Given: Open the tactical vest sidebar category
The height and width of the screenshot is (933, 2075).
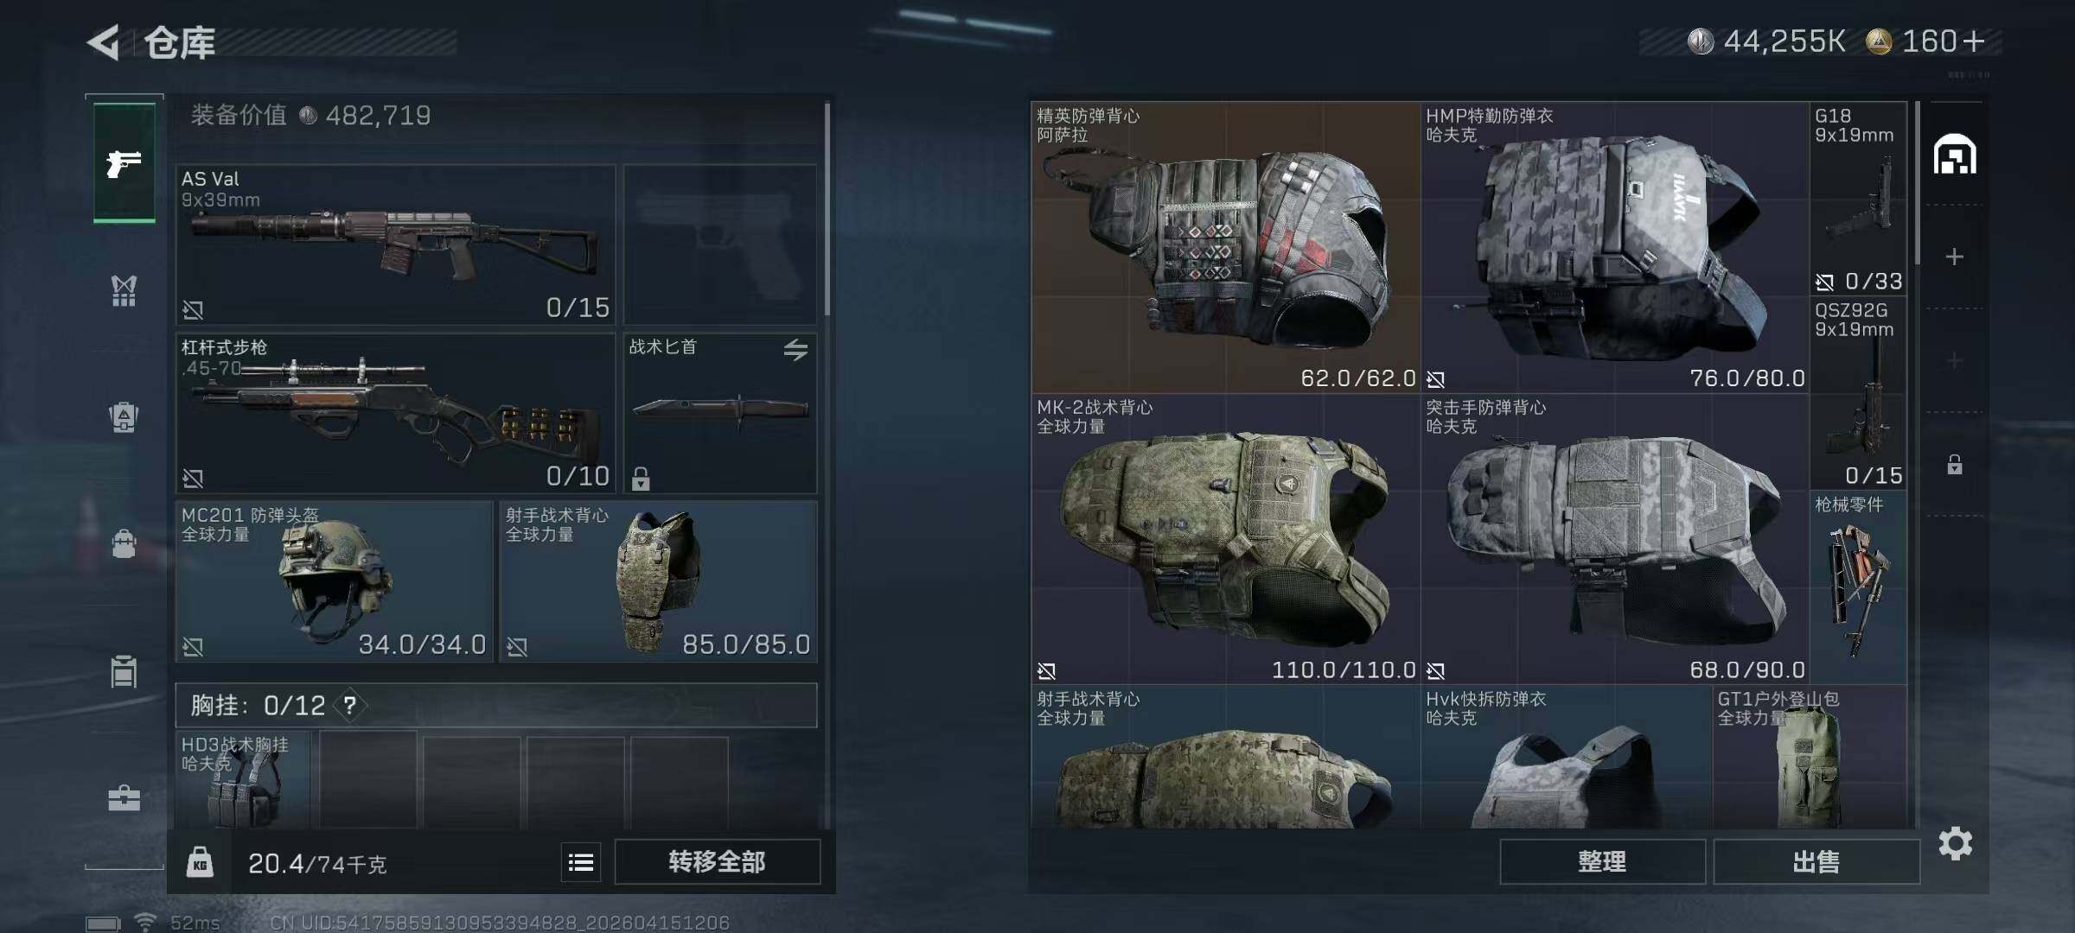Looking at the screenshot, I should [x=124, y=290].
